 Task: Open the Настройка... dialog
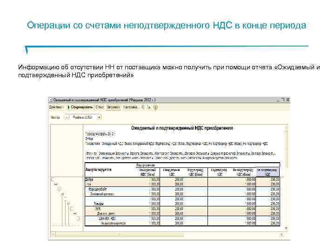point(131,107)
